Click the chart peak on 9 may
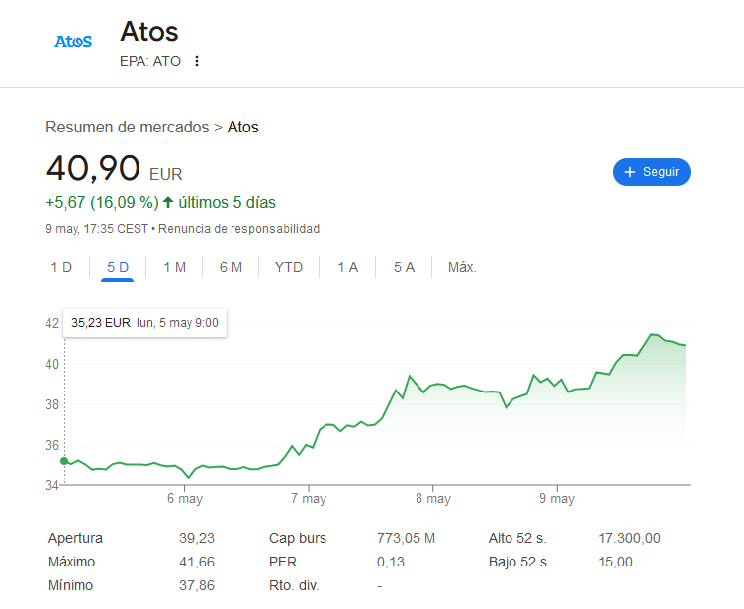Screen dimensions: 744x609 click(654, 334)
